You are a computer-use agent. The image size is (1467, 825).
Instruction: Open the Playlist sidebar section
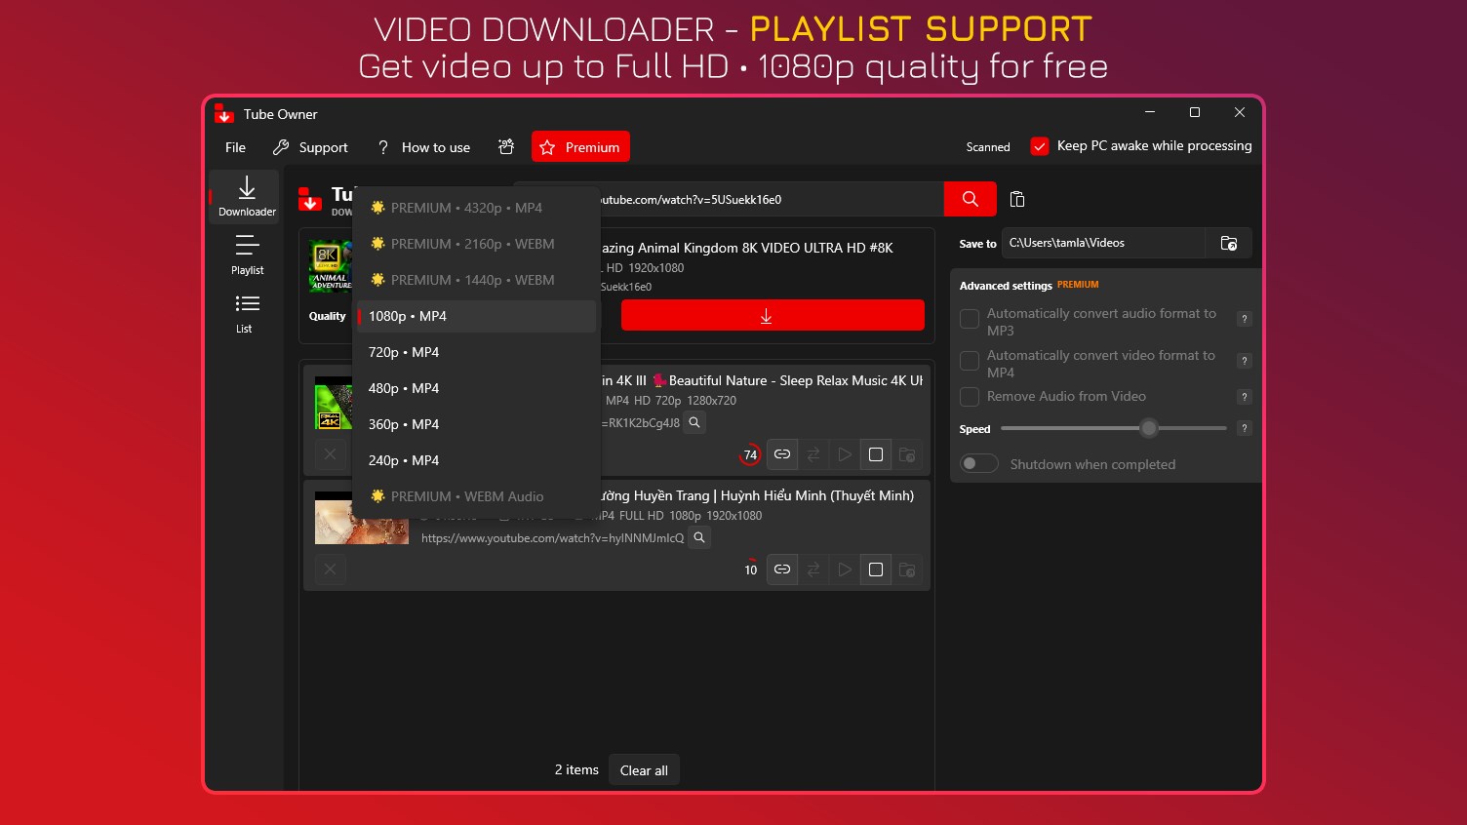click(247, 255)
